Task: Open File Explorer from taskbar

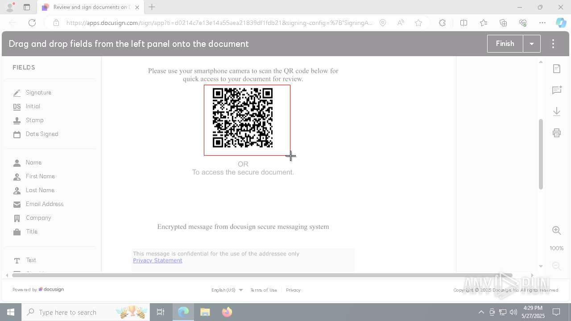Action: pyautogui.click(x=205, y=312)
